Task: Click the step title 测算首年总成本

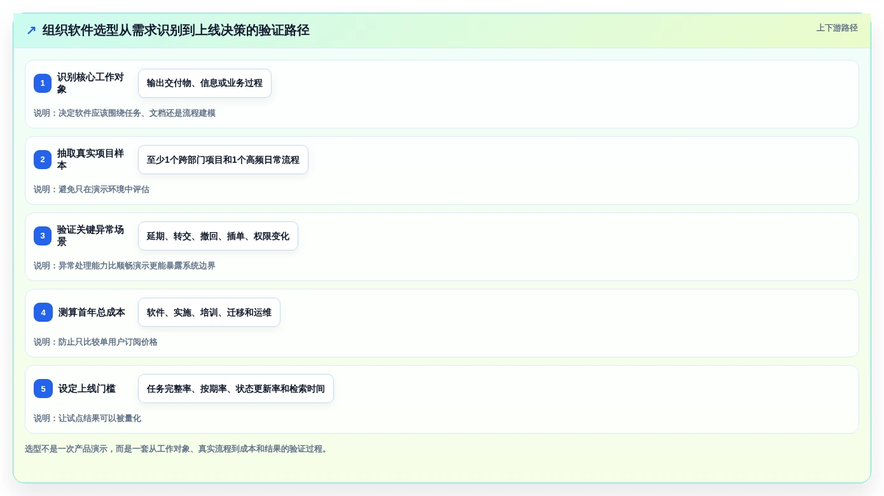Action: coord(92,312)
